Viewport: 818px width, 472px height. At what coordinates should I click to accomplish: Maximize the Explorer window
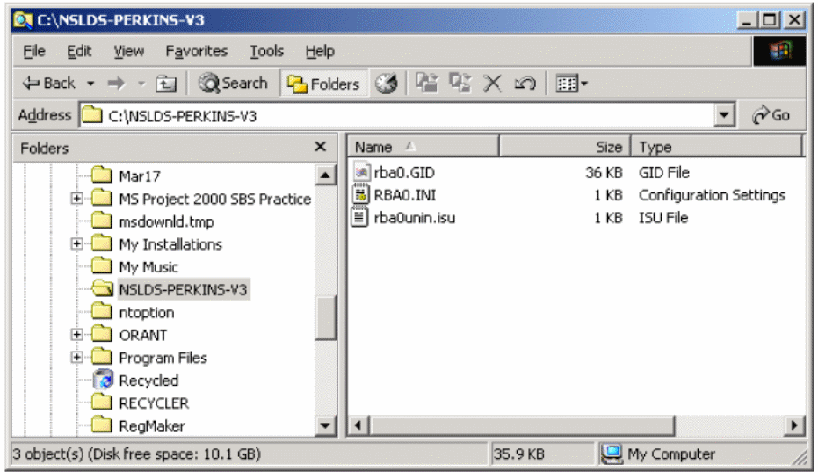tap(770, 20)
